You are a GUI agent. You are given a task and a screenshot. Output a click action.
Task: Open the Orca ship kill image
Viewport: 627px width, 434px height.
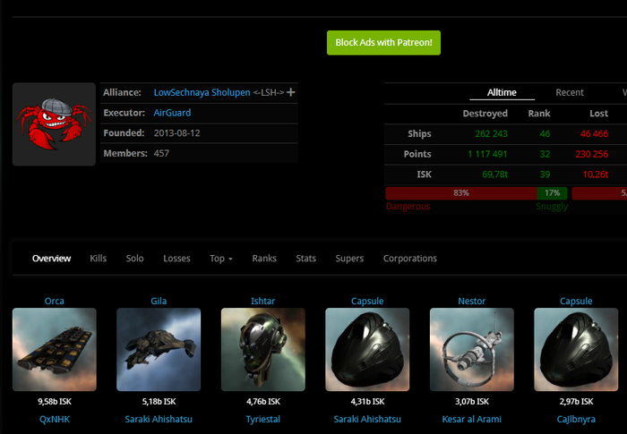54,350
